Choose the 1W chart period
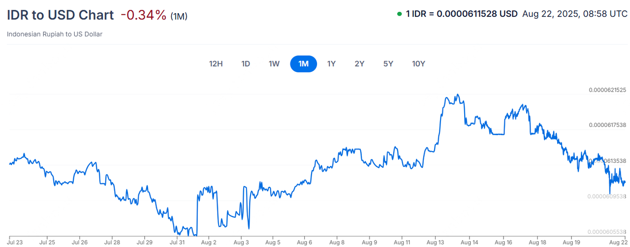This screenshot has height=247, width=630. (x=274, y=63)
